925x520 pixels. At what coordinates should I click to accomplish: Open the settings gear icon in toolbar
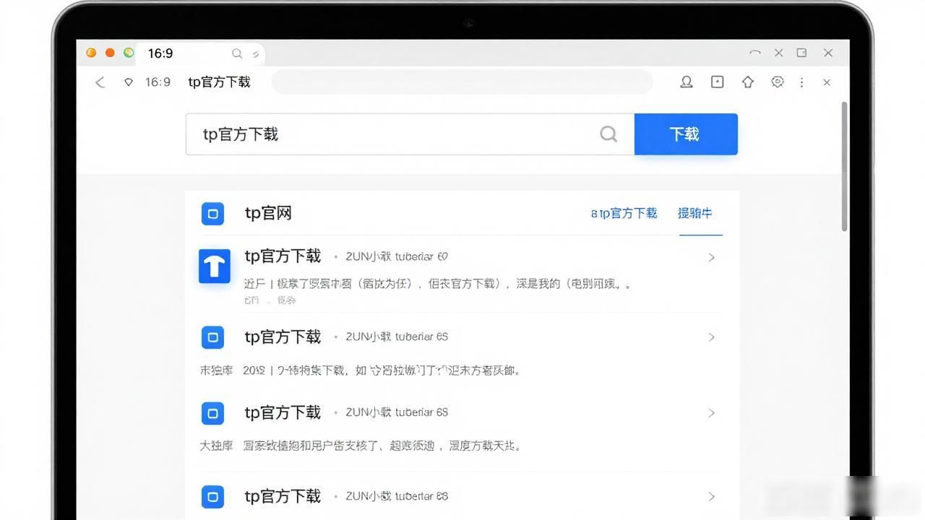coord(778,82)
